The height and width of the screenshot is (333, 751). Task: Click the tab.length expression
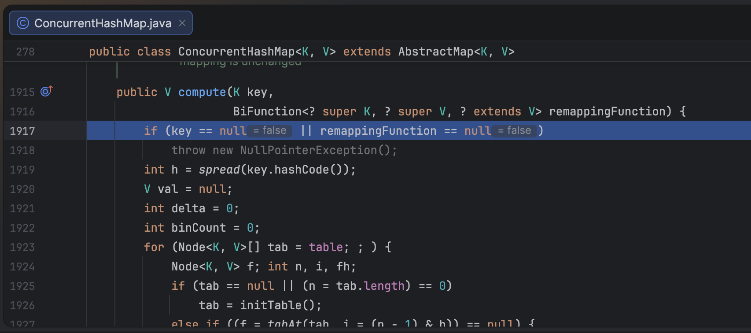pos(370,286)
